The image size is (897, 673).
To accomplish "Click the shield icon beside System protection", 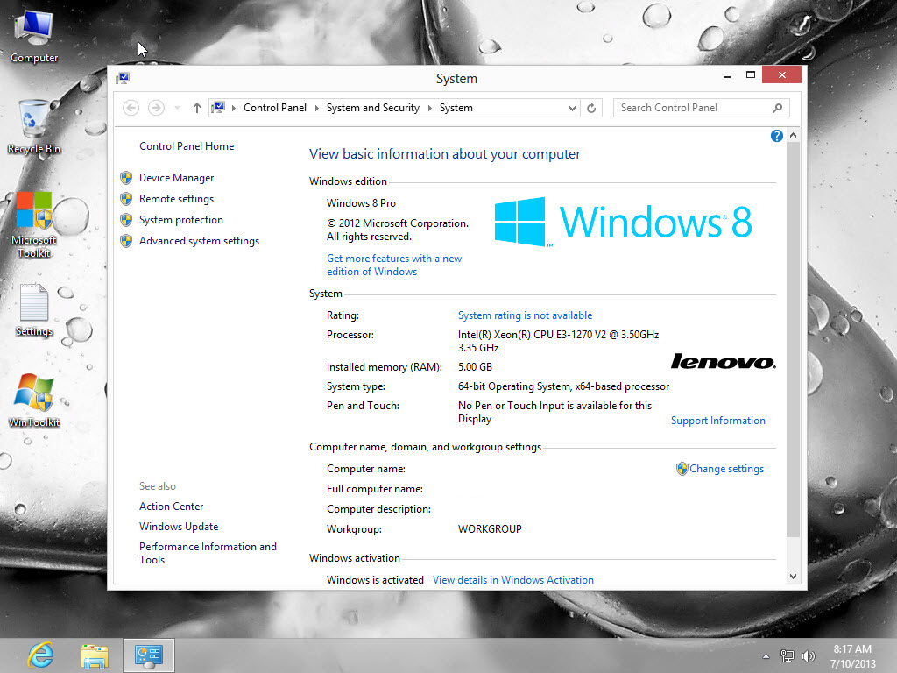I will (126, 220).
